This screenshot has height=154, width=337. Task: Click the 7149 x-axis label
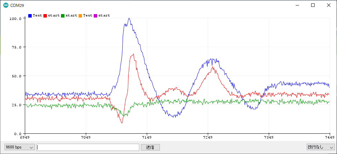(147, 137)
